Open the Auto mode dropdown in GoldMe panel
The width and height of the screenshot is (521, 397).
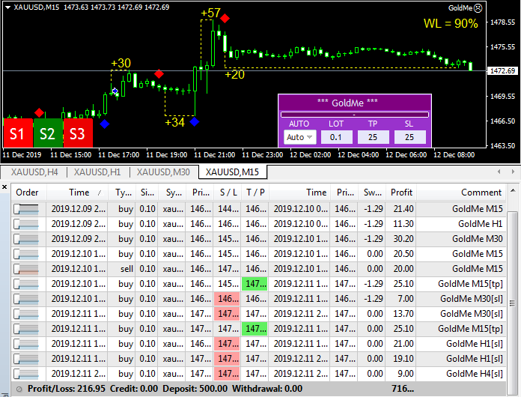[x=299, y=137]
